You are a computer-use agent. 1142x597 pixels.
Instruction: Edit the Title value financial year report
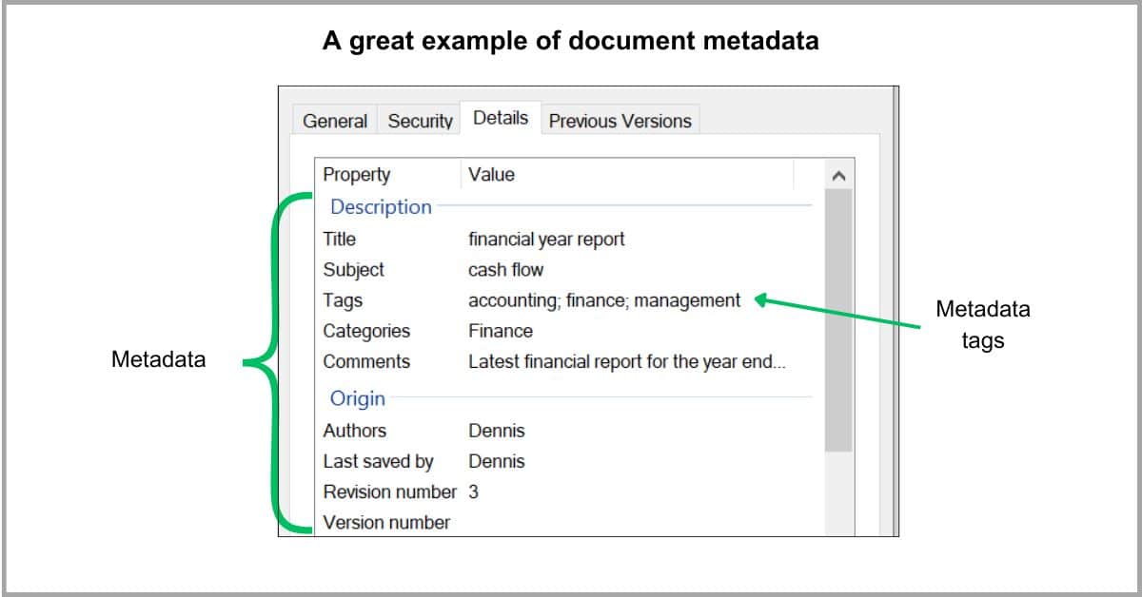(x=546, y=239)
